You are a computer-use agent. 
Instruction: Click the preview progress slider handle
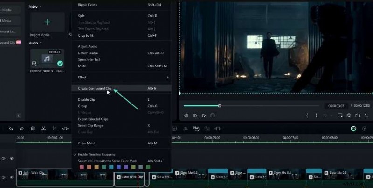220,106
